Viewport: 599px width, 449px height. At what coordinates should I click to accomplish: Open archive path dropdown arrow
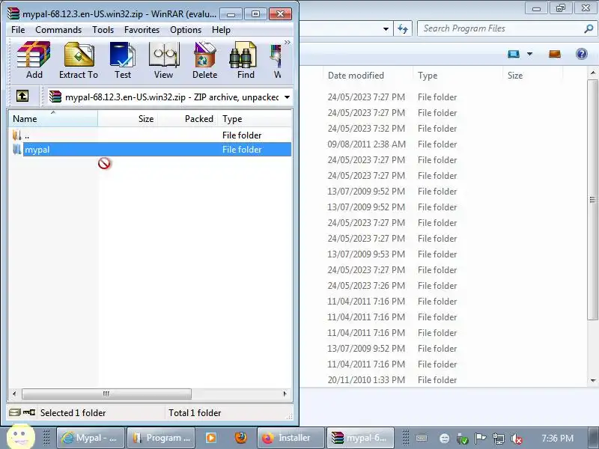click(x=287, y=97)
